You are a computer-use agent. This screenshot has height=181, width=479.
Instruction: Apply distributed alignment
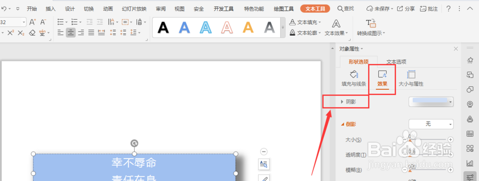(101, 32)
